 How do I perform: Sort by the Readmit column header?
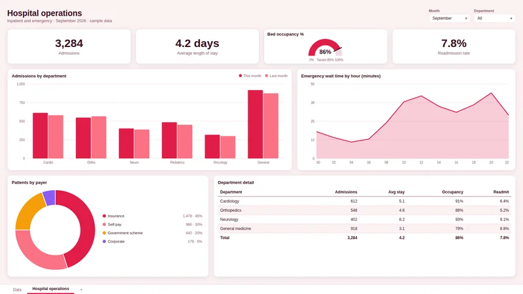click(x=501, y=192)
